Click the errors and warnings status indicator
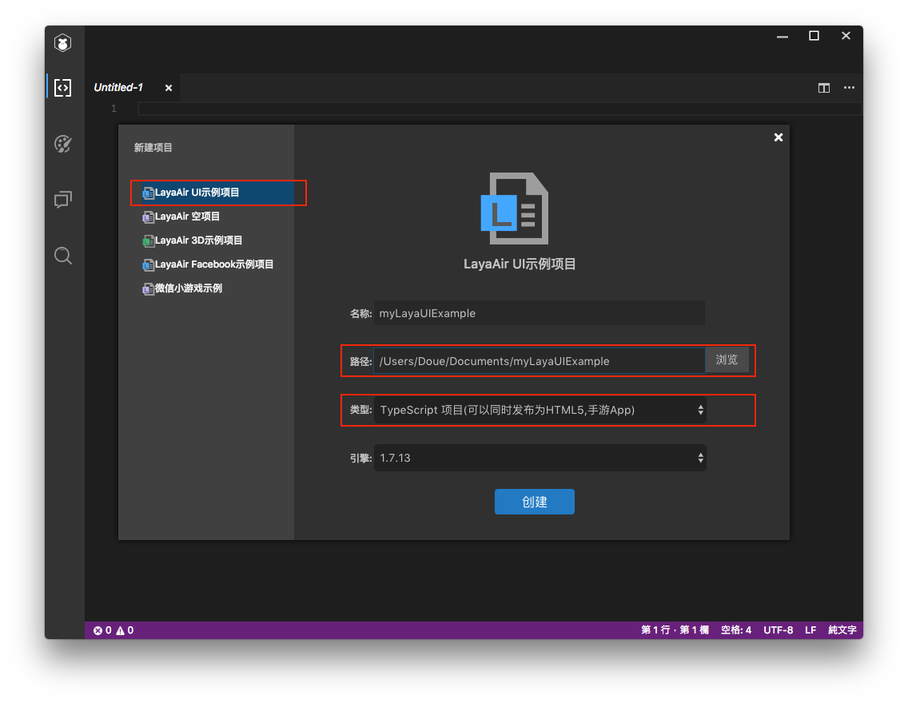The width and height of the screenshot is (908, 703). 113,630
